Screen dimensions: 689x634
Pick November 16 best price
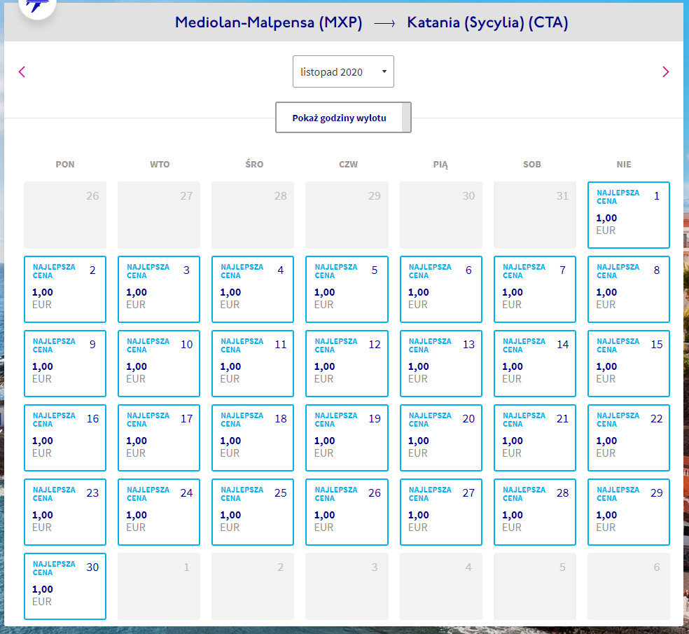[x=65, y=438]
